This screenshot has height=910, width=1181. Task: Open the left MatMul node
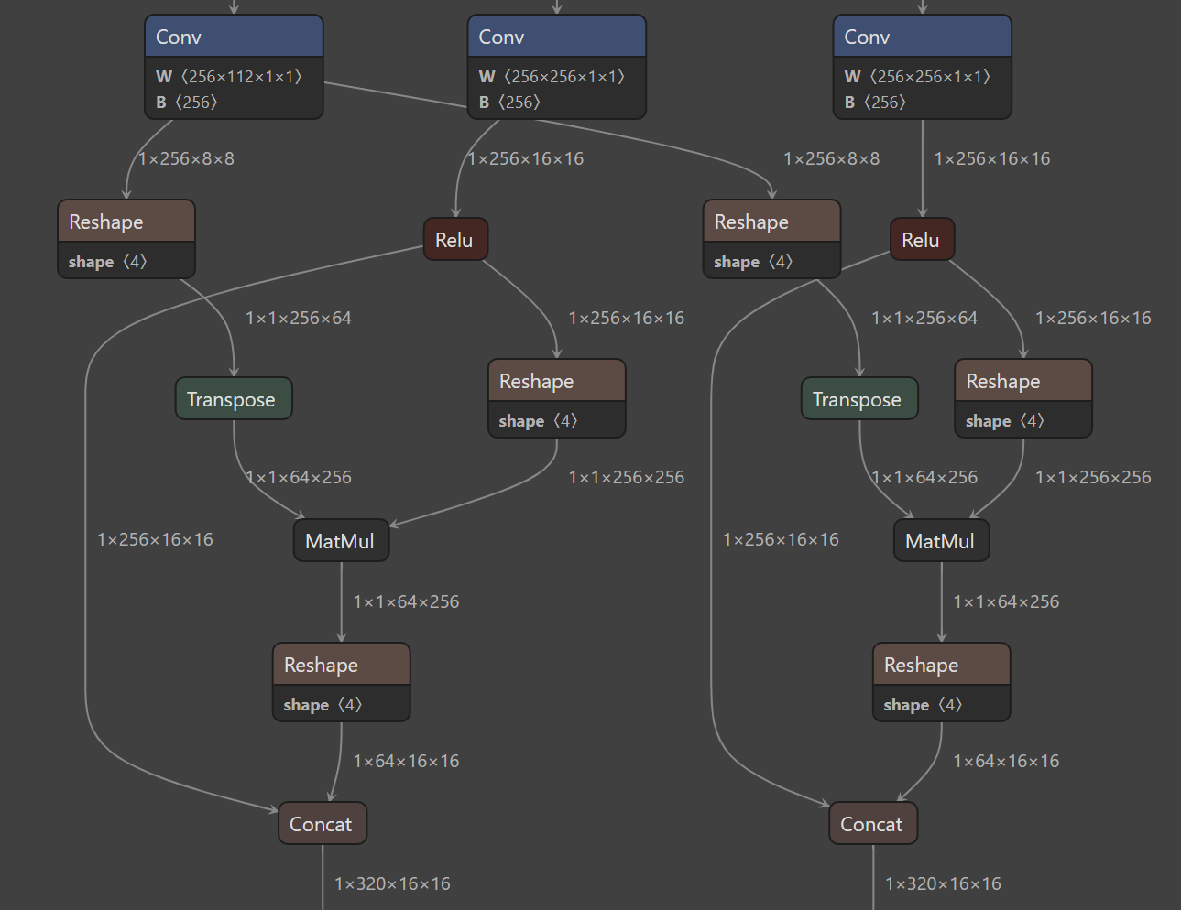pyautogui.click(x=340, y=541)
